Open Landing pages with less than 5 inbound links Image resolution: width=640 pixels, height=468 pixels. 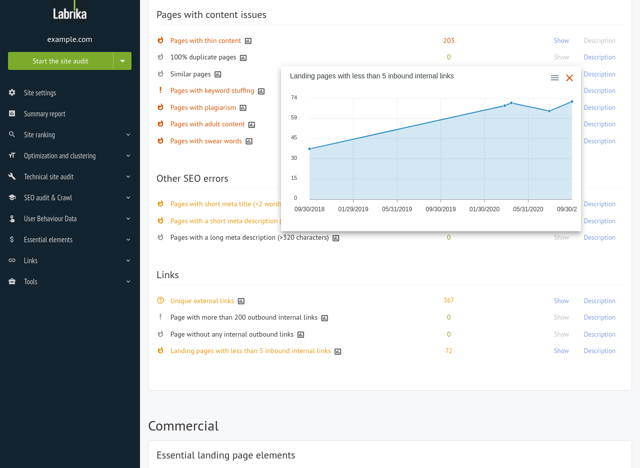[250, 351]
